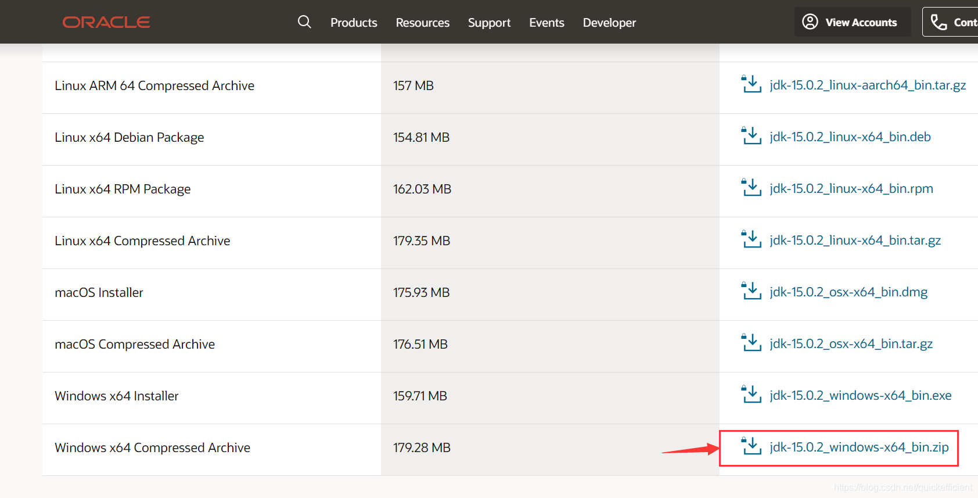Select 'macOS Installer' text
This screenshot has width=978, height=498.
point(99,292)
